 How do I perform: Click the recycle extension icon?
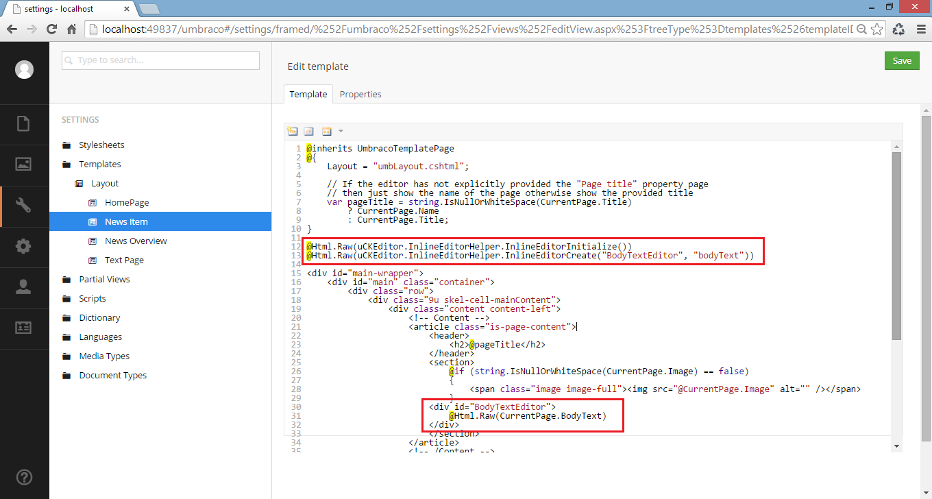[x=898, y=29]
